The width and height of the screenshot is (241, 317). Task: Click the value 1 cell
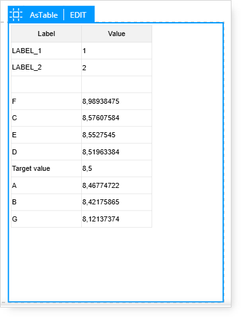coord(117,51)
